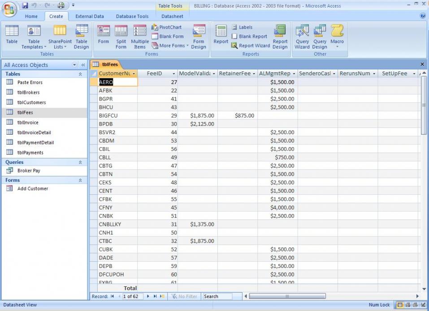Open Table Templates in the ribbon

(x=34, y=36)
